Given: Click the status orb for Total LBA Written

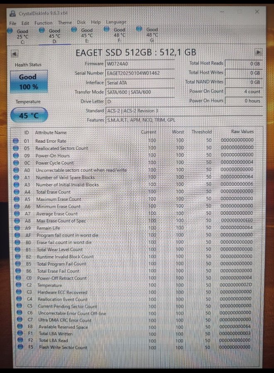Looking at the screenshot, I should point(18,333).
